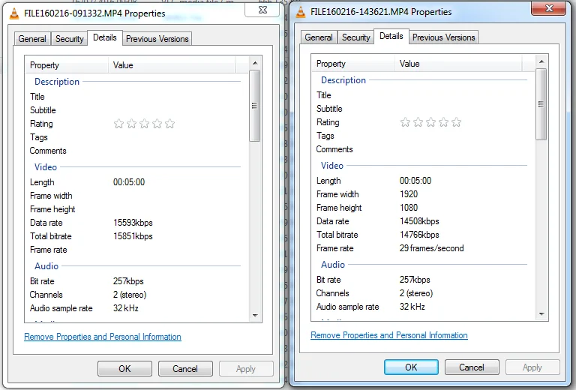The image size is (576, 390).
Task: Click Description section heading in 143621 window
Action: point(343,80)
